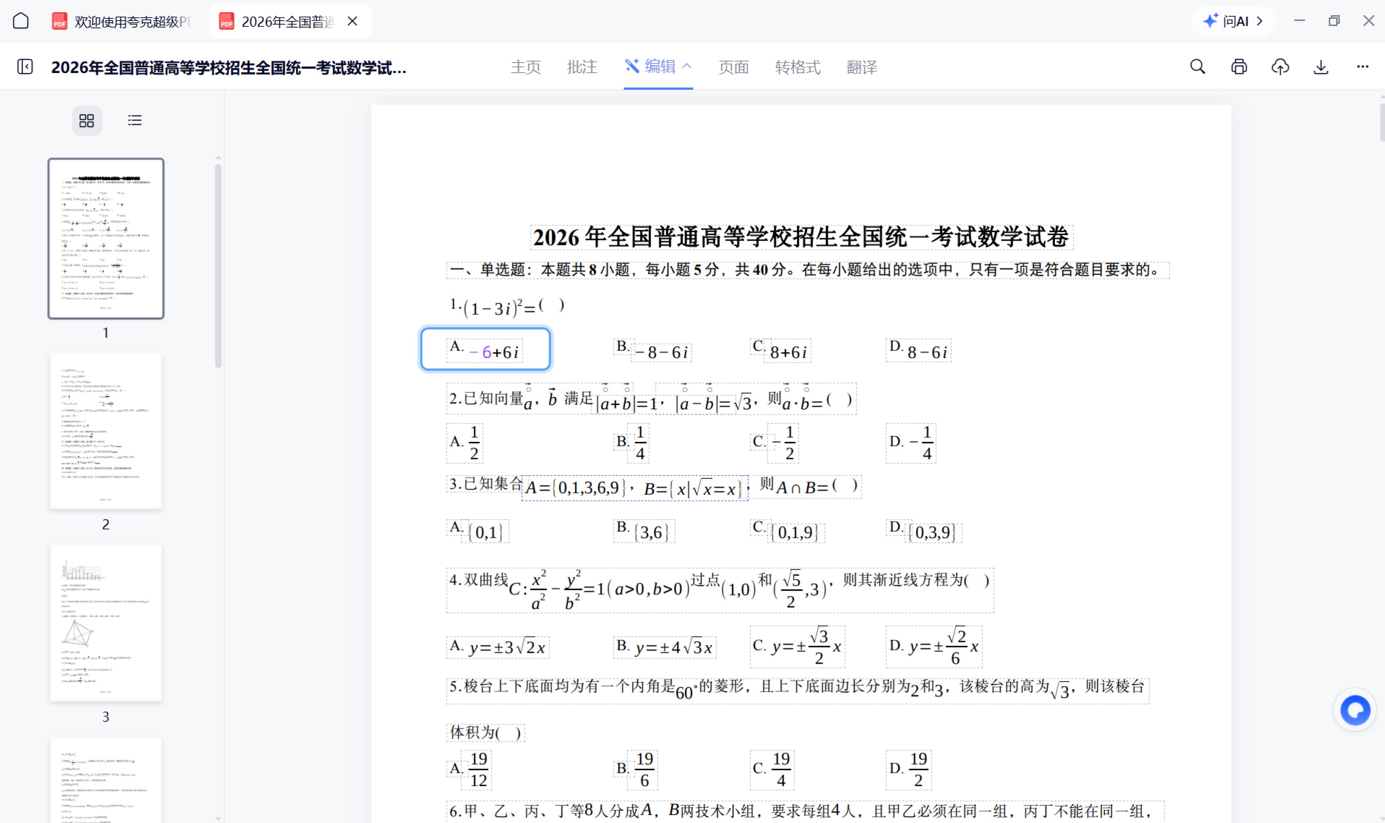Click answer option D. 8−6i
The height and width of the screenshot is (823, 1385).
click(x=919, y=350)
